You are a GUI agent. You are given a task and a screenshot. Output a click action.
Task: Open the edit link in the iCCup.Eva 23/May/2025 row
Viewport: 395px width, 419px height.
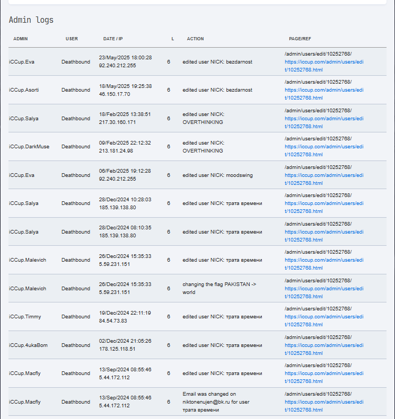324,66
